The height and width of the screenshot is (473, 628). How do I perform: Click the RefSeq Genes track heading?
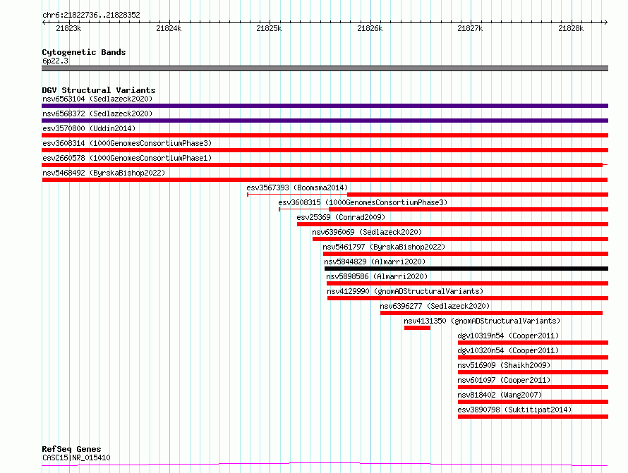point(71,449)
